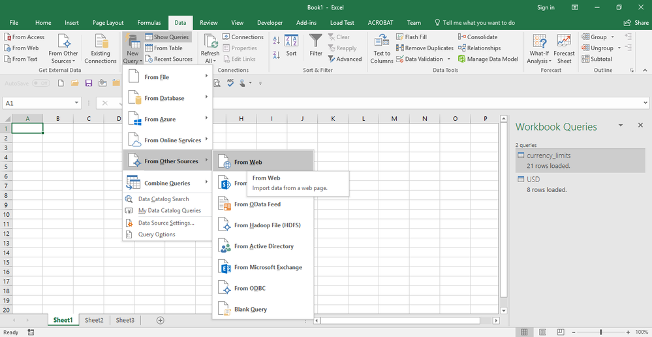
Task: Expand the formula bar
Action: (645, 103)
